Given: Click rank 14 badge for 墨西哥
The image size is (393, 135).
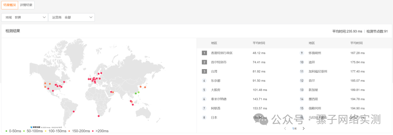Looking at the screenshot, I should coord(302,99).
